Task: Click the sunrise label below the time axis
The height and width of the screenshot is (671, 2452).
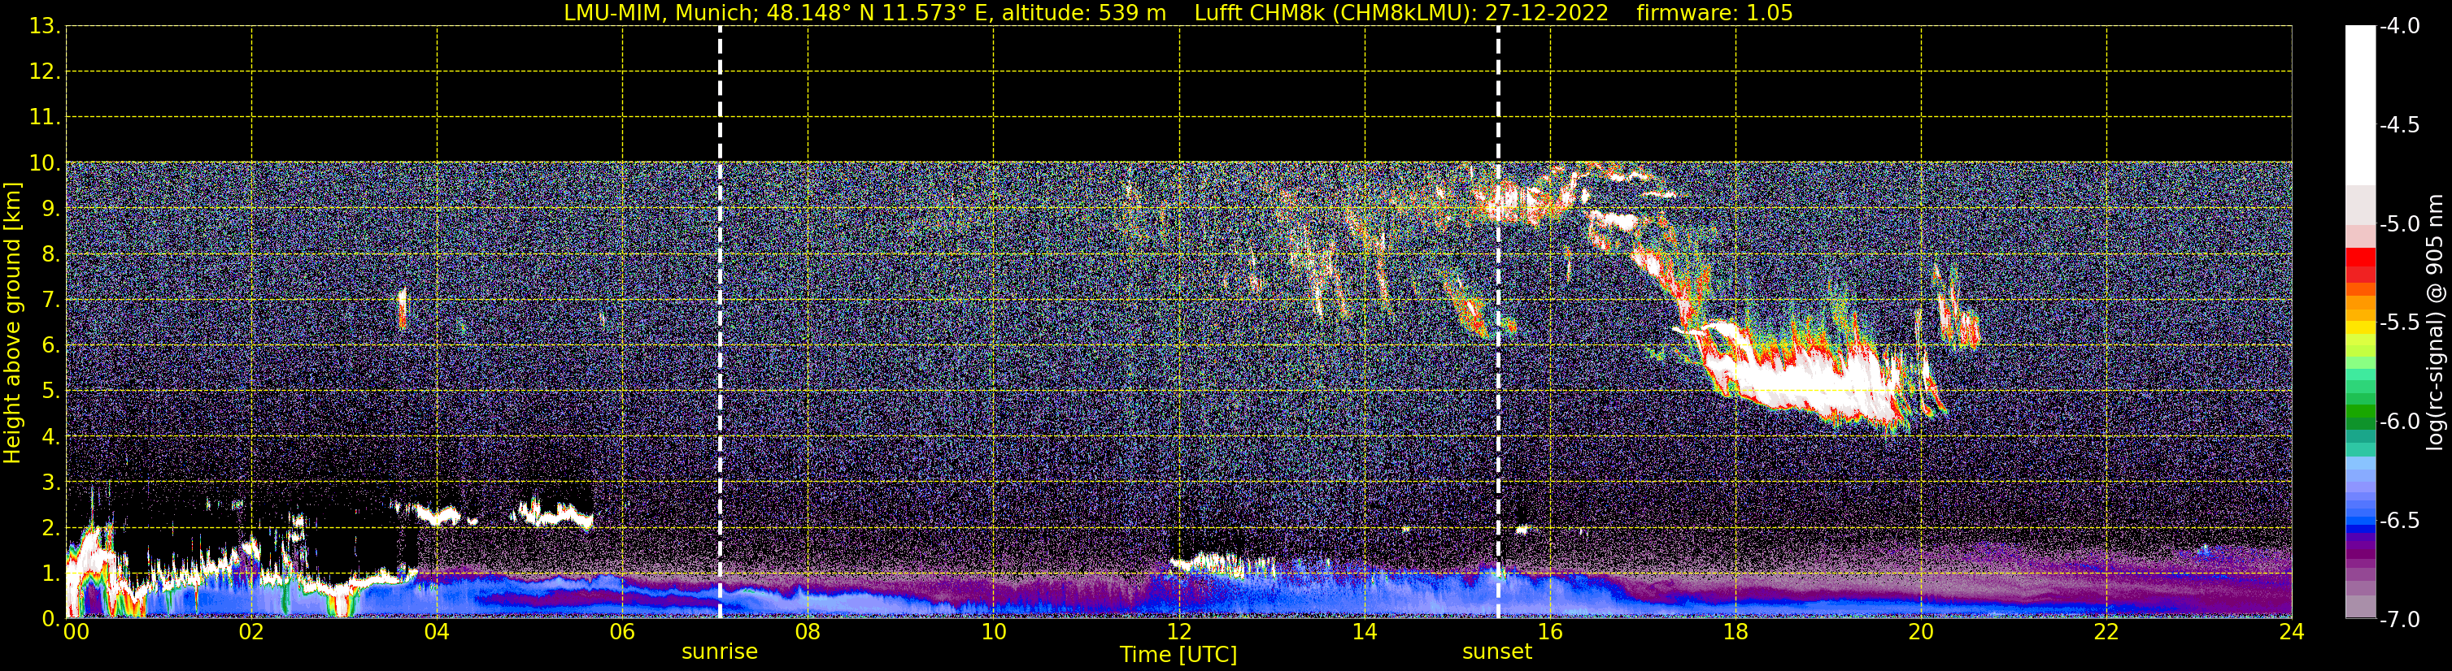Action: tap(720, 652)
